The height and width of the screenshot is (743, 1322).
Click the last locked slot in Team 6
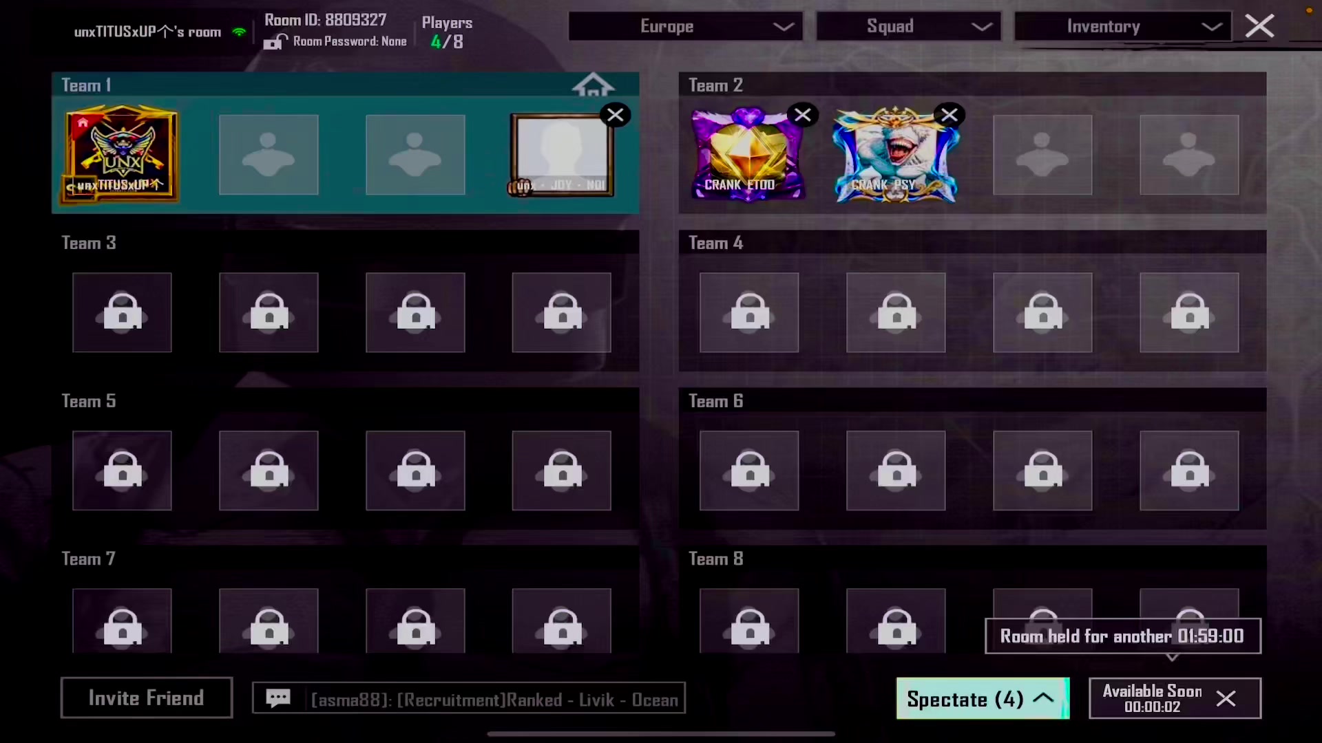[x=1188, y=471]
